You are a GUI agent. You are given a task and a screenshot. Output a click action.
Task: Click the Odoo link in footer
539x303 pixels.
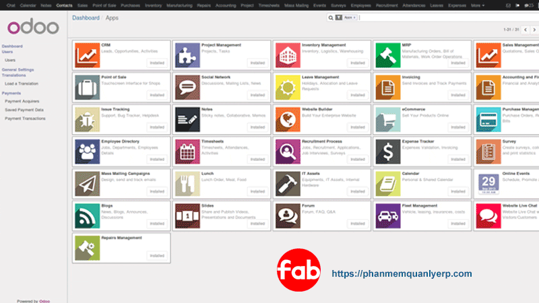point(44,301)
